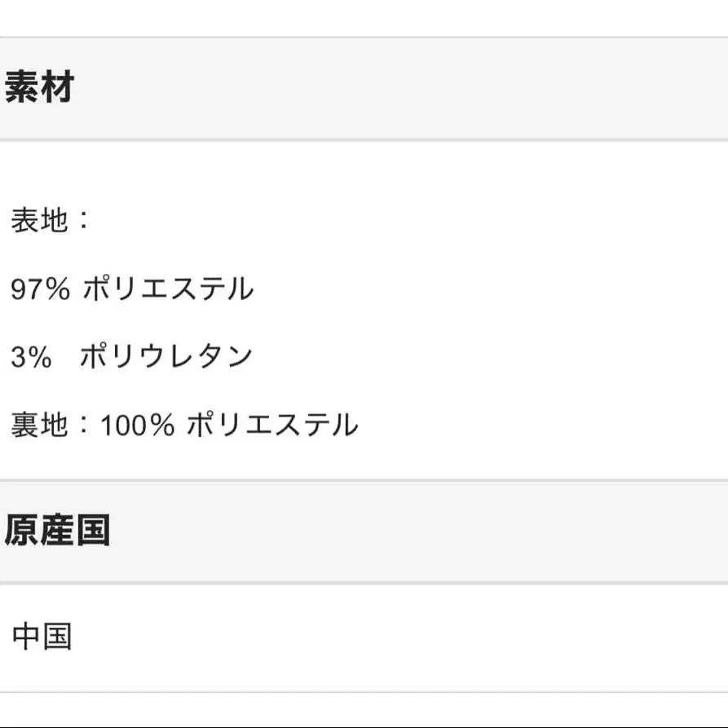Select the 表地 label text
The height and width of the screenshot is (728, 728).
(39, 219)
